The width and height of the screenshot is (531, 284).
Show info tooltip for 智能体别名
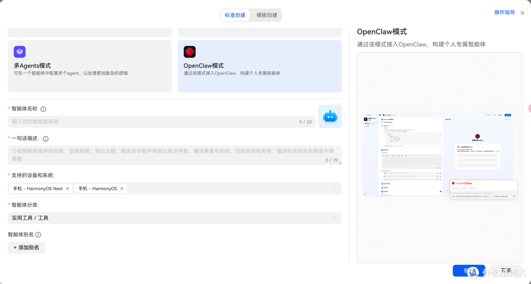38,234
